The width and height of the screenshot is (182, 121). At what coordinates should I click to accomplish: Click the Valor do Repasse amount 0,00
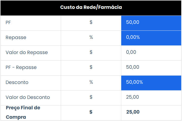click(131, 52)
